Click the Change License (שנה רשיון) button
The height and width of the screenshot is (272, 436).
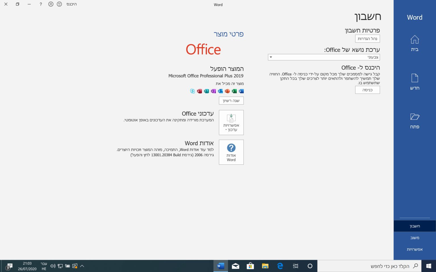231,101
